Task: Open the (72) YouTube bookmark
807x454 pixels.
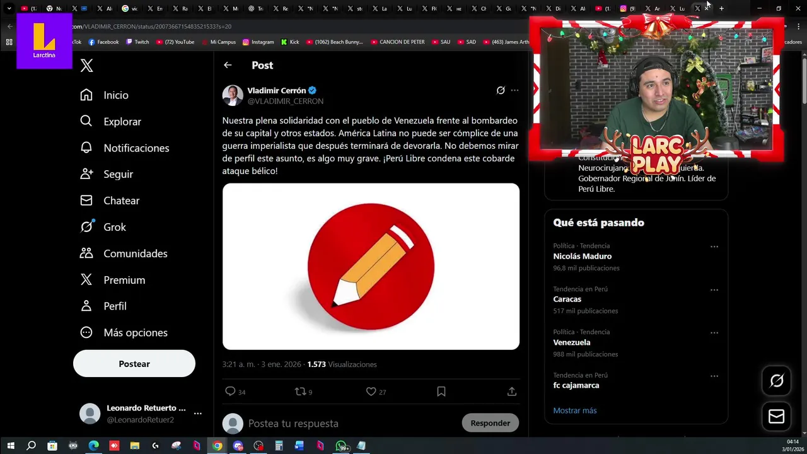Action: tap(175, 42)
